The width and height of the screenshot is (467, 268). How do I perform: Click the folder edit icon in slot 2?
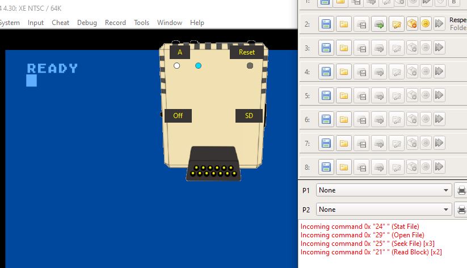pyautogui.click(x=396, y=24)
